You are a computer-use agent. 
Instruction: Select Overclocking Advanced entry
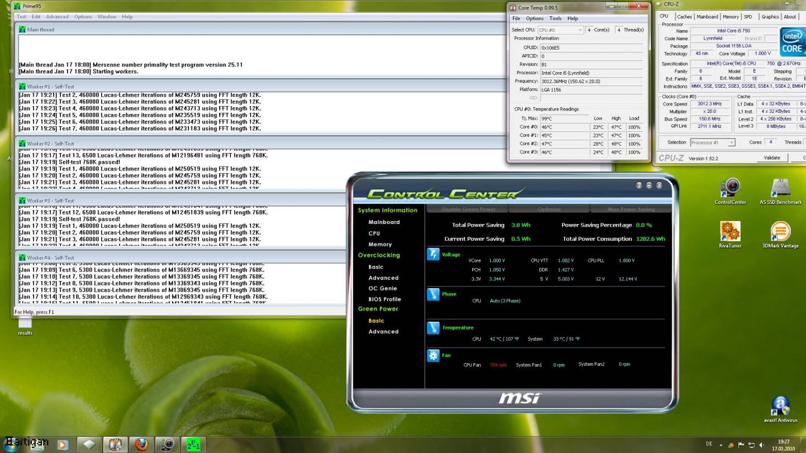[383, 278]
